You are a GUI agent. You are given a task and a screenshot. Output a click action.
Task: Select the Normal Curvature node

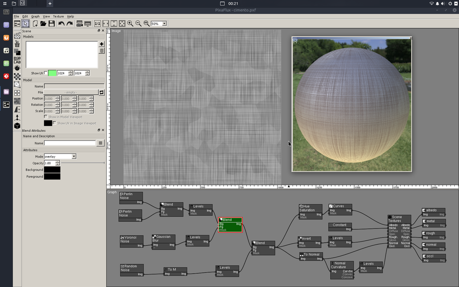click(342, 270)
